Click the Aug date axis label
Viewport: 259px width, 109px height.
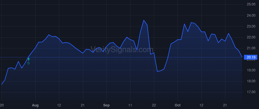[35, 105]
